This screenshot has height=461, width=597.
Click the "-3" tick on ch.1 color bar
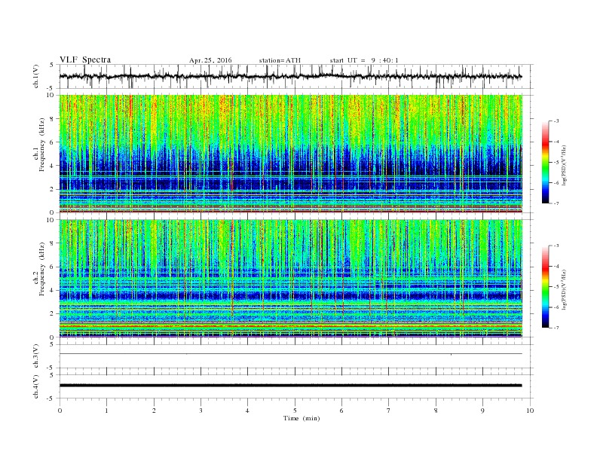(556, 121)
